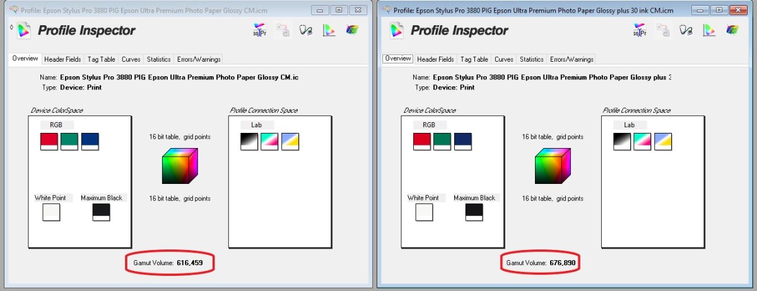Screen dimensions: 757x291
Task: Click the colorful 3D gamut icon in the left window
Action: (x=353, y=30)
